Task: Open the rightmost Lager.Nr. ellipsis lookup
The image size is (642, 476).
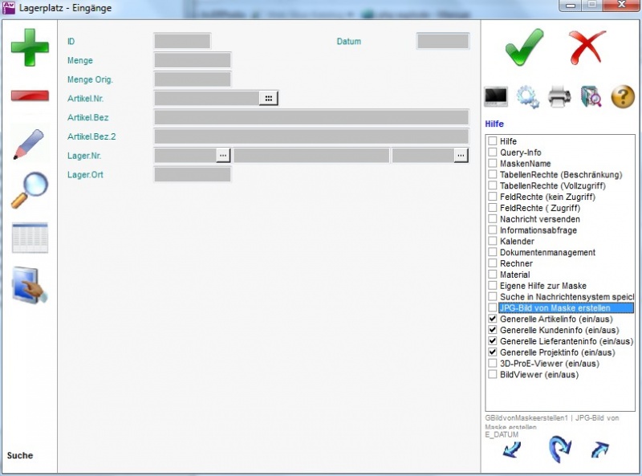Action: point(461,156)
